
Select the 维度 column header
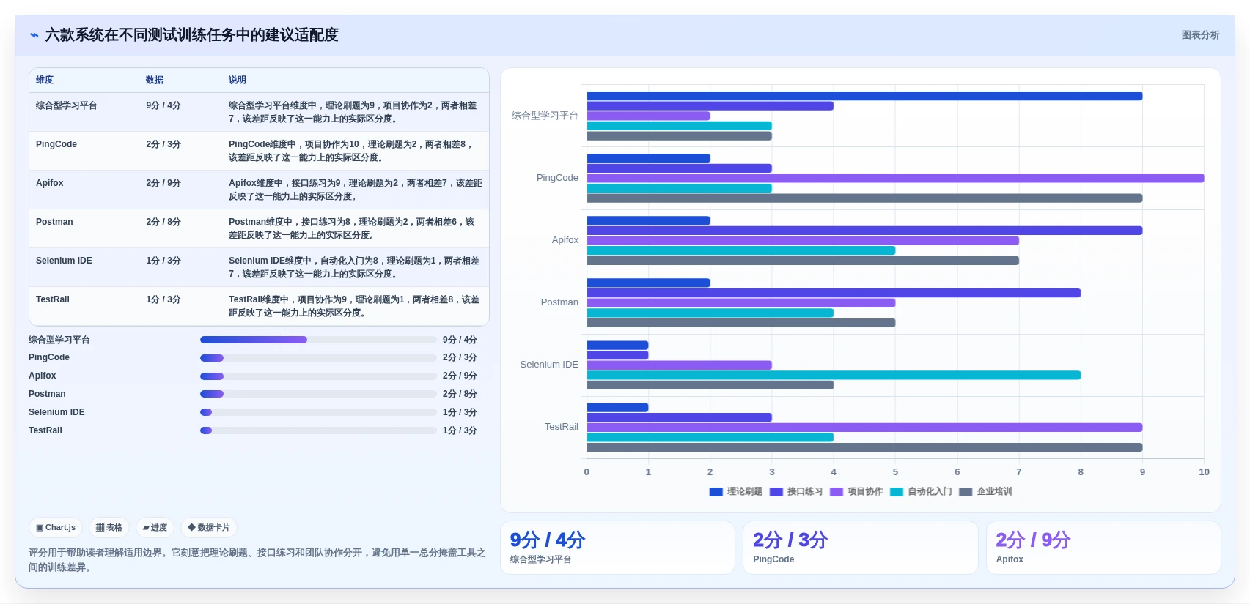pyautogui.click(x=45, y=80)
